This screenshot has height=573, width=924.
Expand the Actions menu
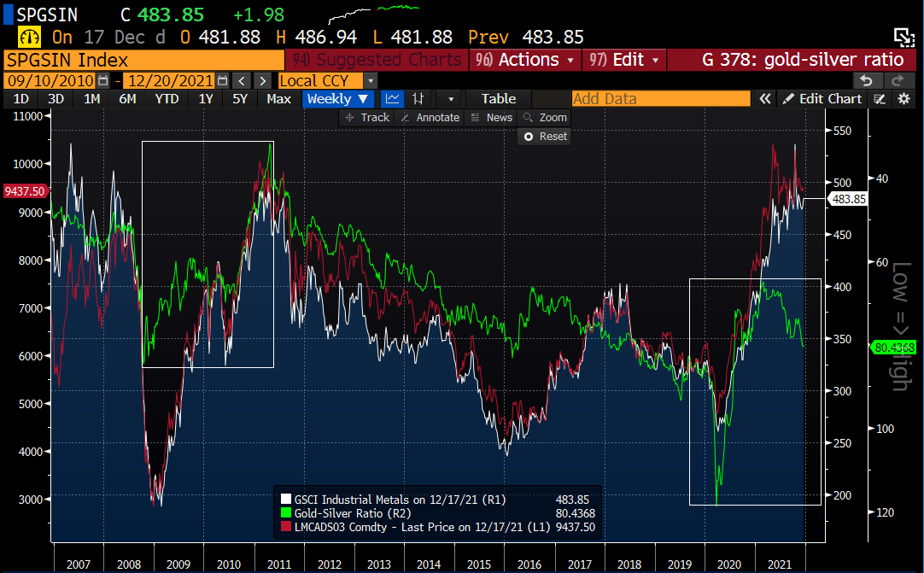click(x=525, y=60)
